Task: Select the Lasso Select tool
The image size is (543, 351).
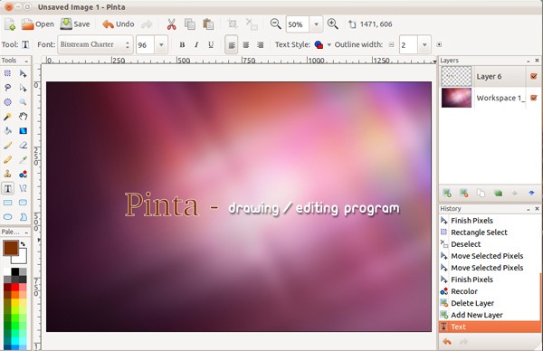Action: (x=7, y=88)
